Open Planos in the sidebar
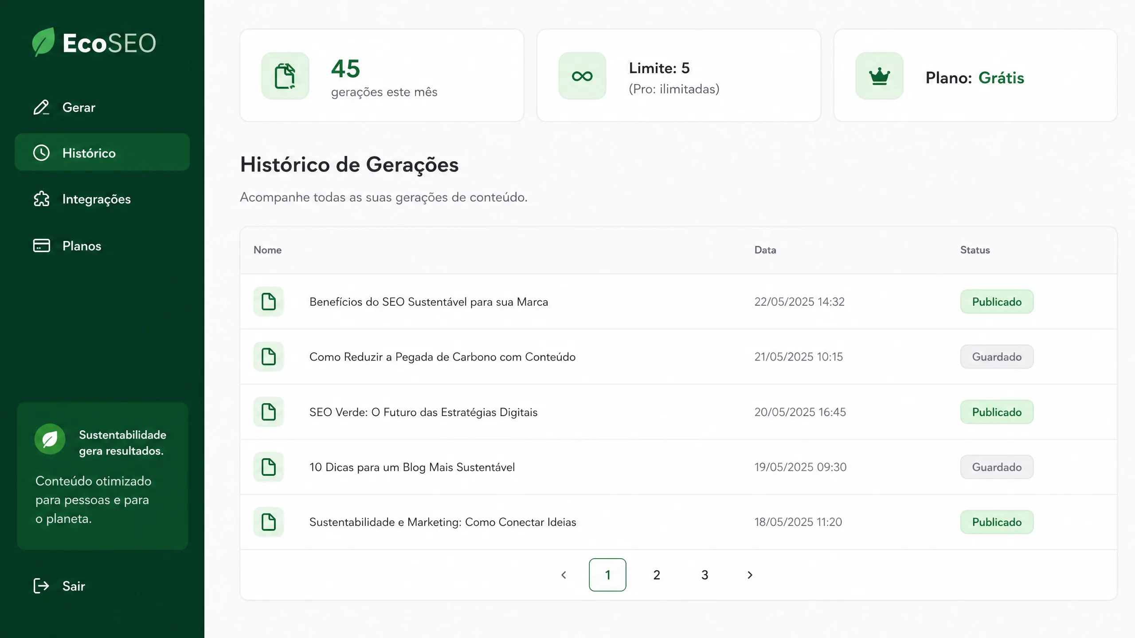The height and width of the screenshot is (638, 1135). pos(102,245)
